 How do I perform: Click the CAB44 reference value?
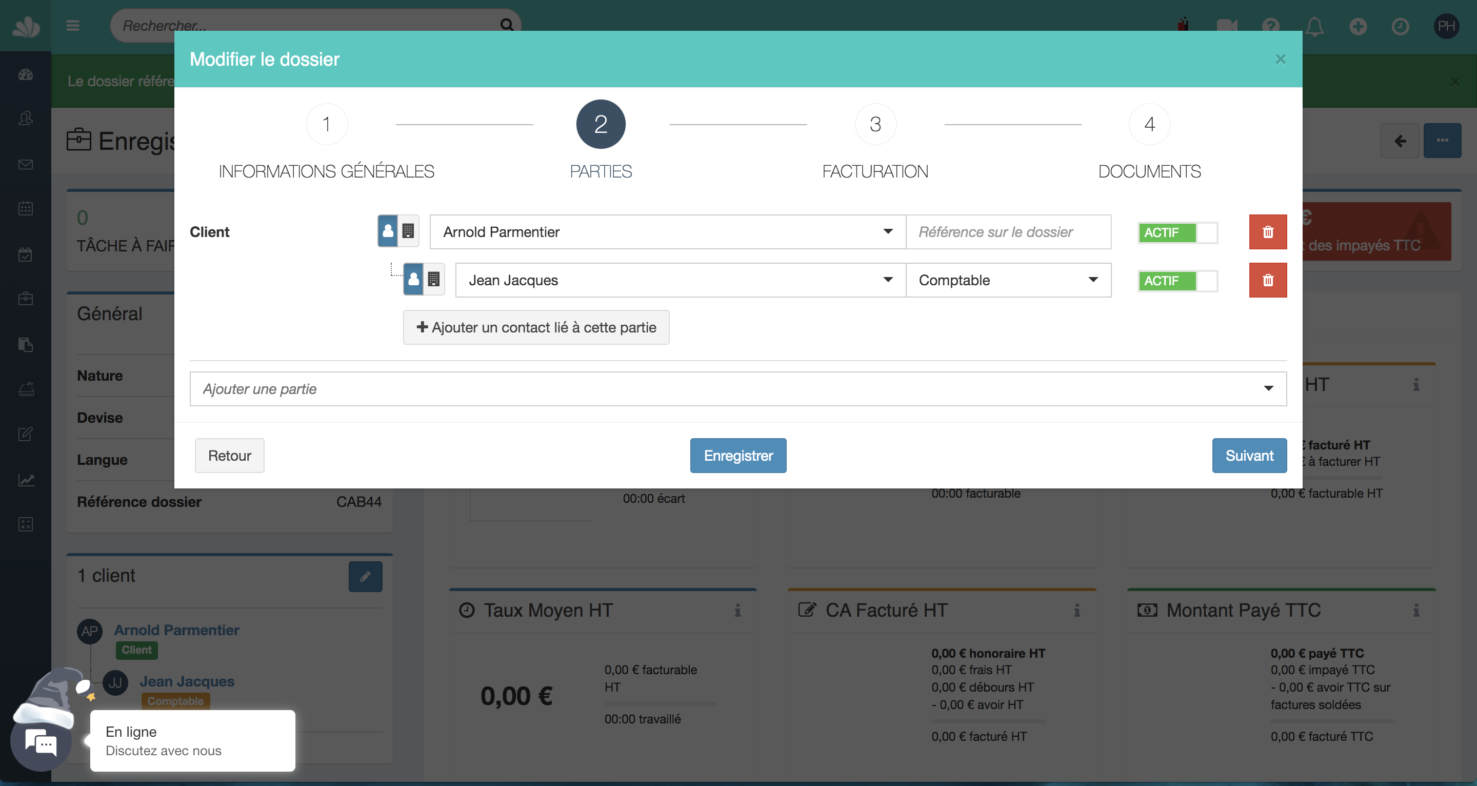tap(359, 501)
